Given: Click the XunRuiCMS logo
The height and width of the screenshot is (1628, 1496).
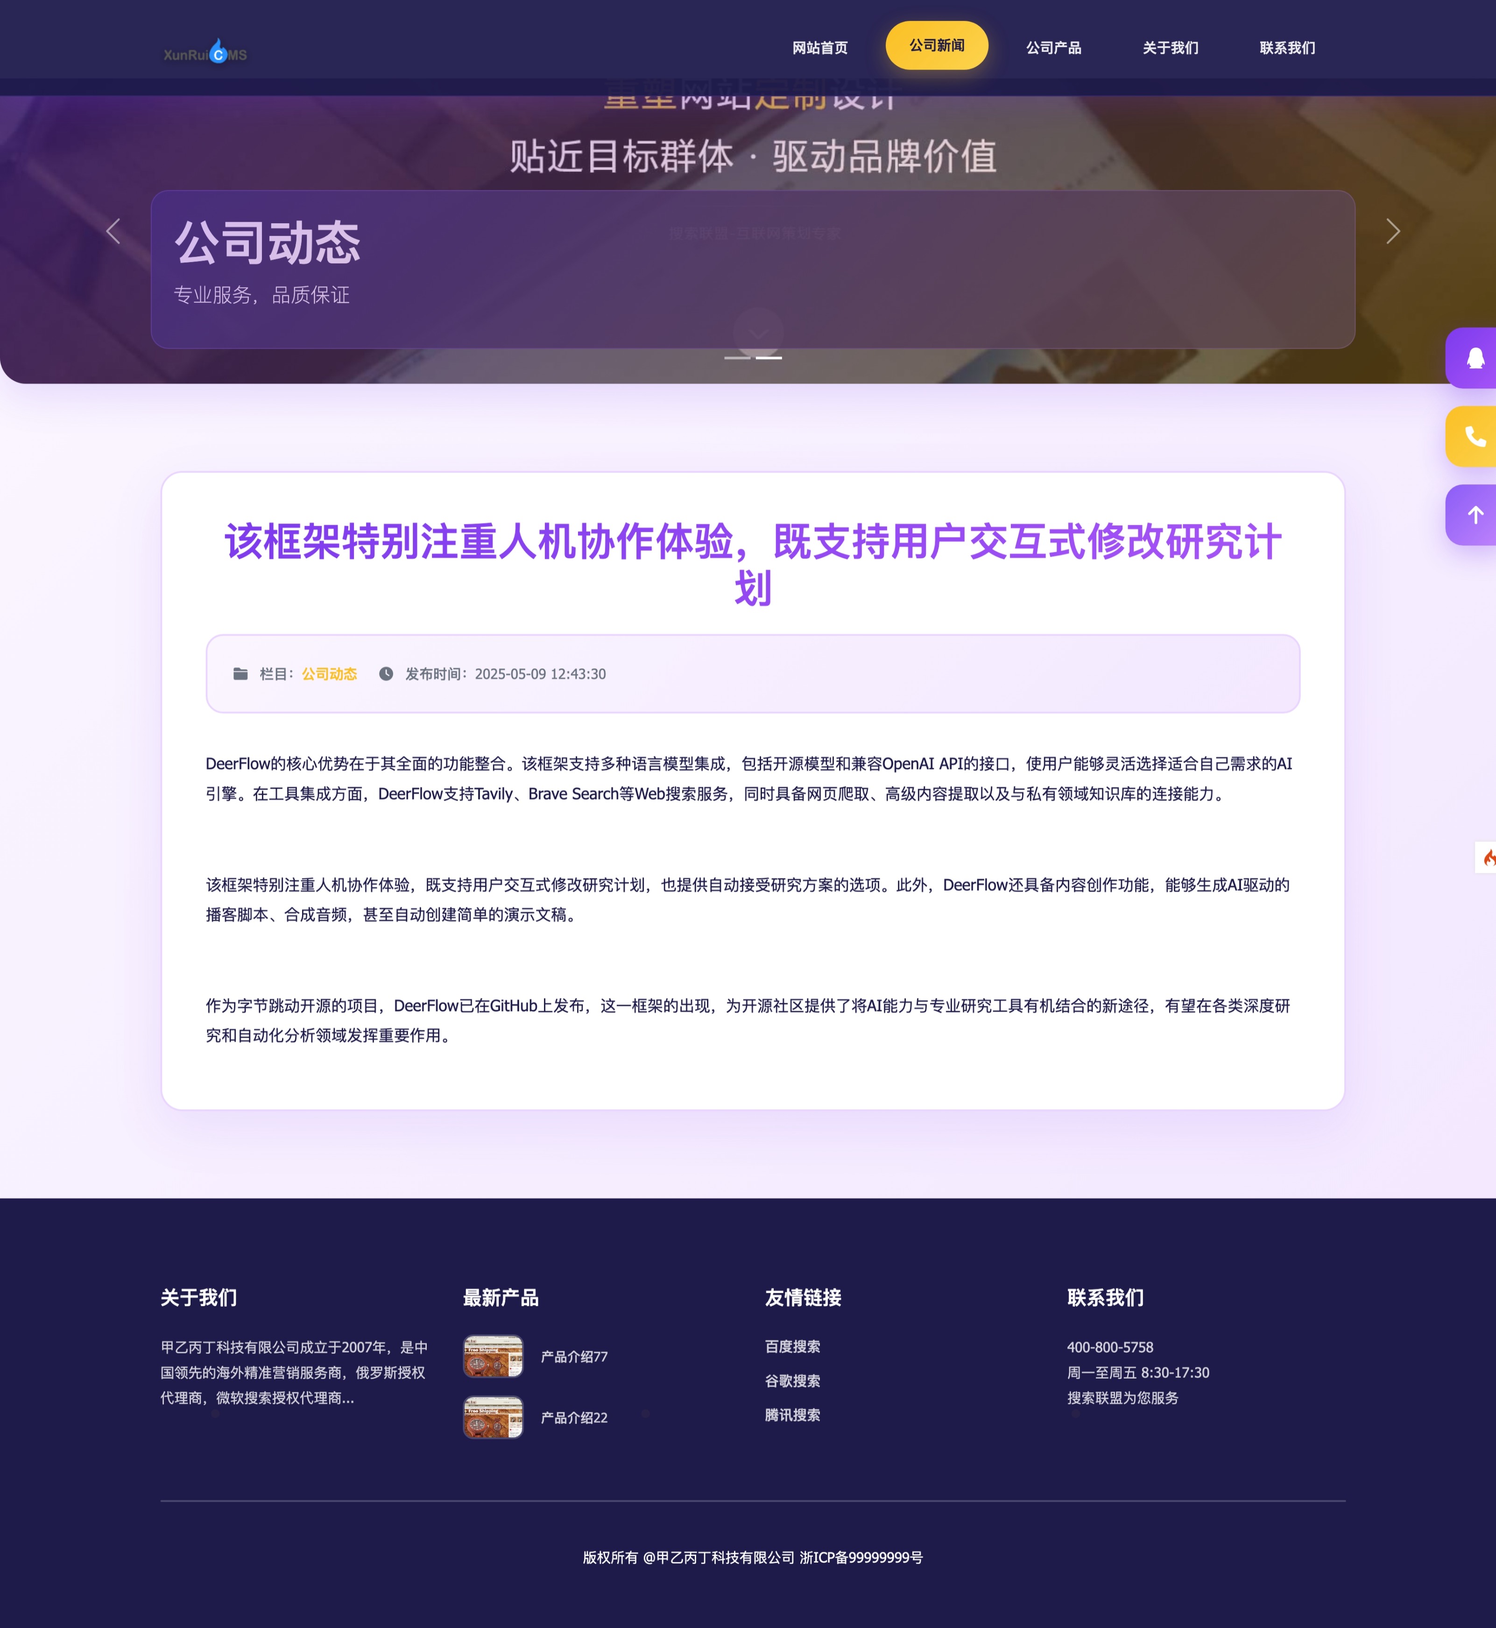Looking at the screenshot, I should click(205, 51).
